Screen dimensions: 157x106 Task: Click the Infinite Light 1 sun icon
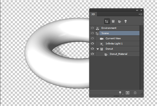pos(102,44)
